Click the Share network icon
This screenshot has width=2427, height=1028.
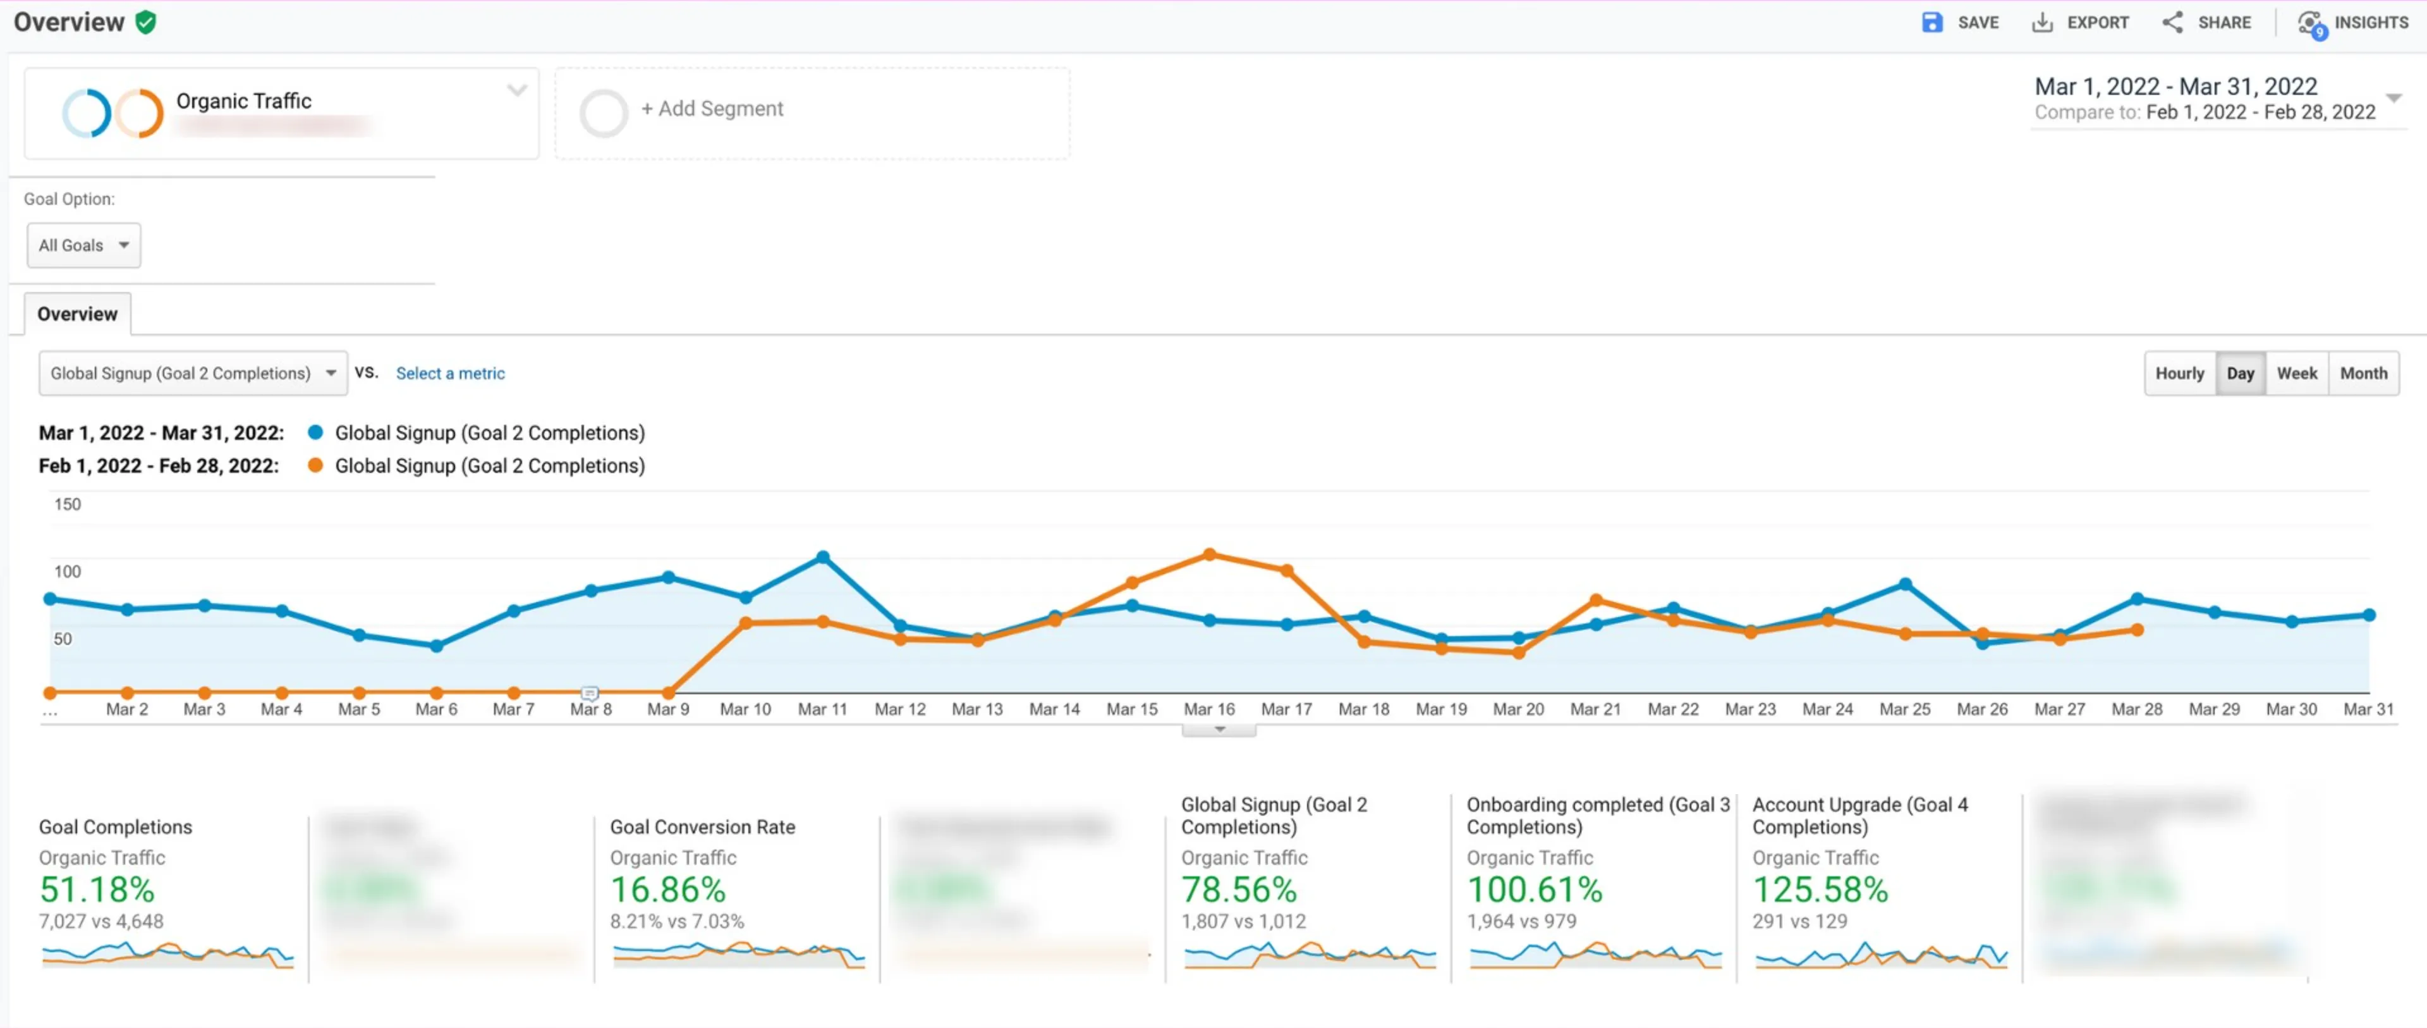coord(2173,23)
